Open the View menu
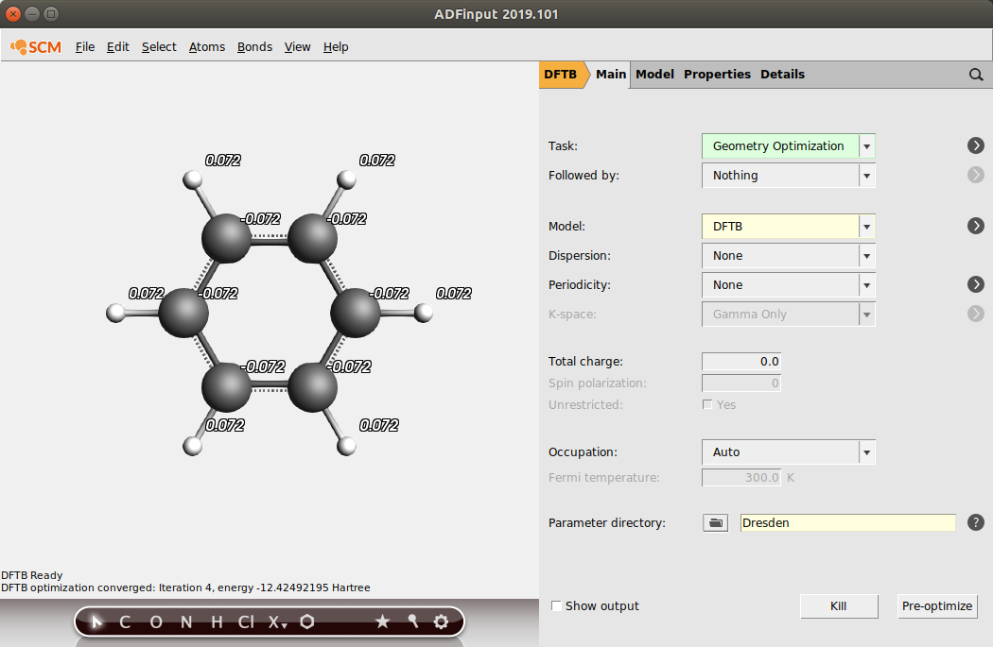 297,47
